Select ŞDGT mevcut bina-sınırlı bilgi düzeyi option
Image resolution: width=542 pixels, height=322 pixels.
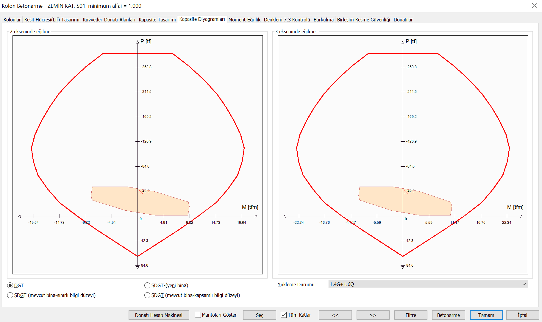click(10, 295)
